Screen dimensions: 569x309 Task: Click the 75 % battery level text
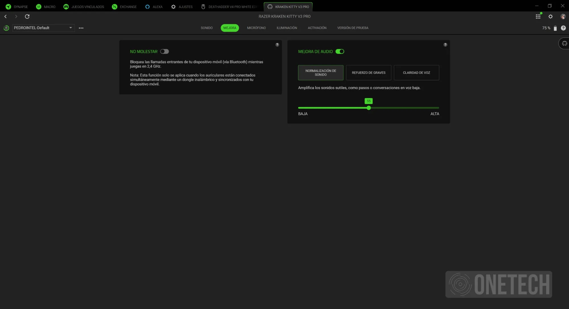(546, 28)
